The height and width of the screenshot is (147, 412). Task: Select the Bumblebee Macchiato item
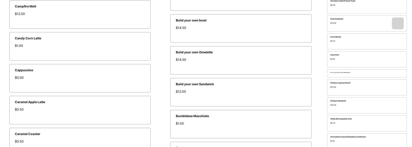[x=241, y=124]
